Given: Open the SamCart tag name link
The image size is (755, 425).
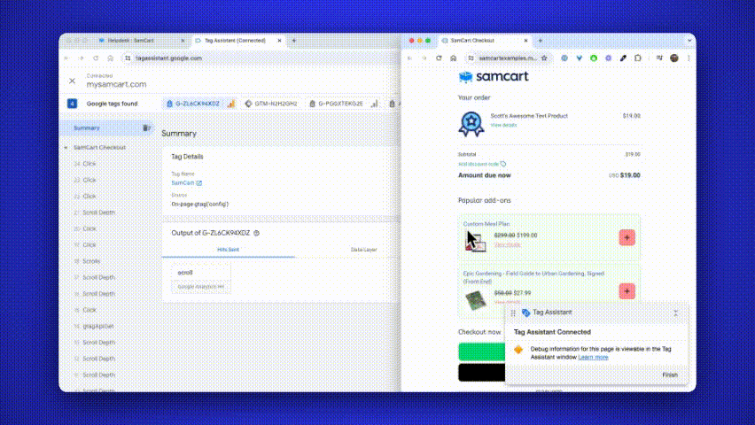Looking at the screenshot, I should (x=186, y=183).
